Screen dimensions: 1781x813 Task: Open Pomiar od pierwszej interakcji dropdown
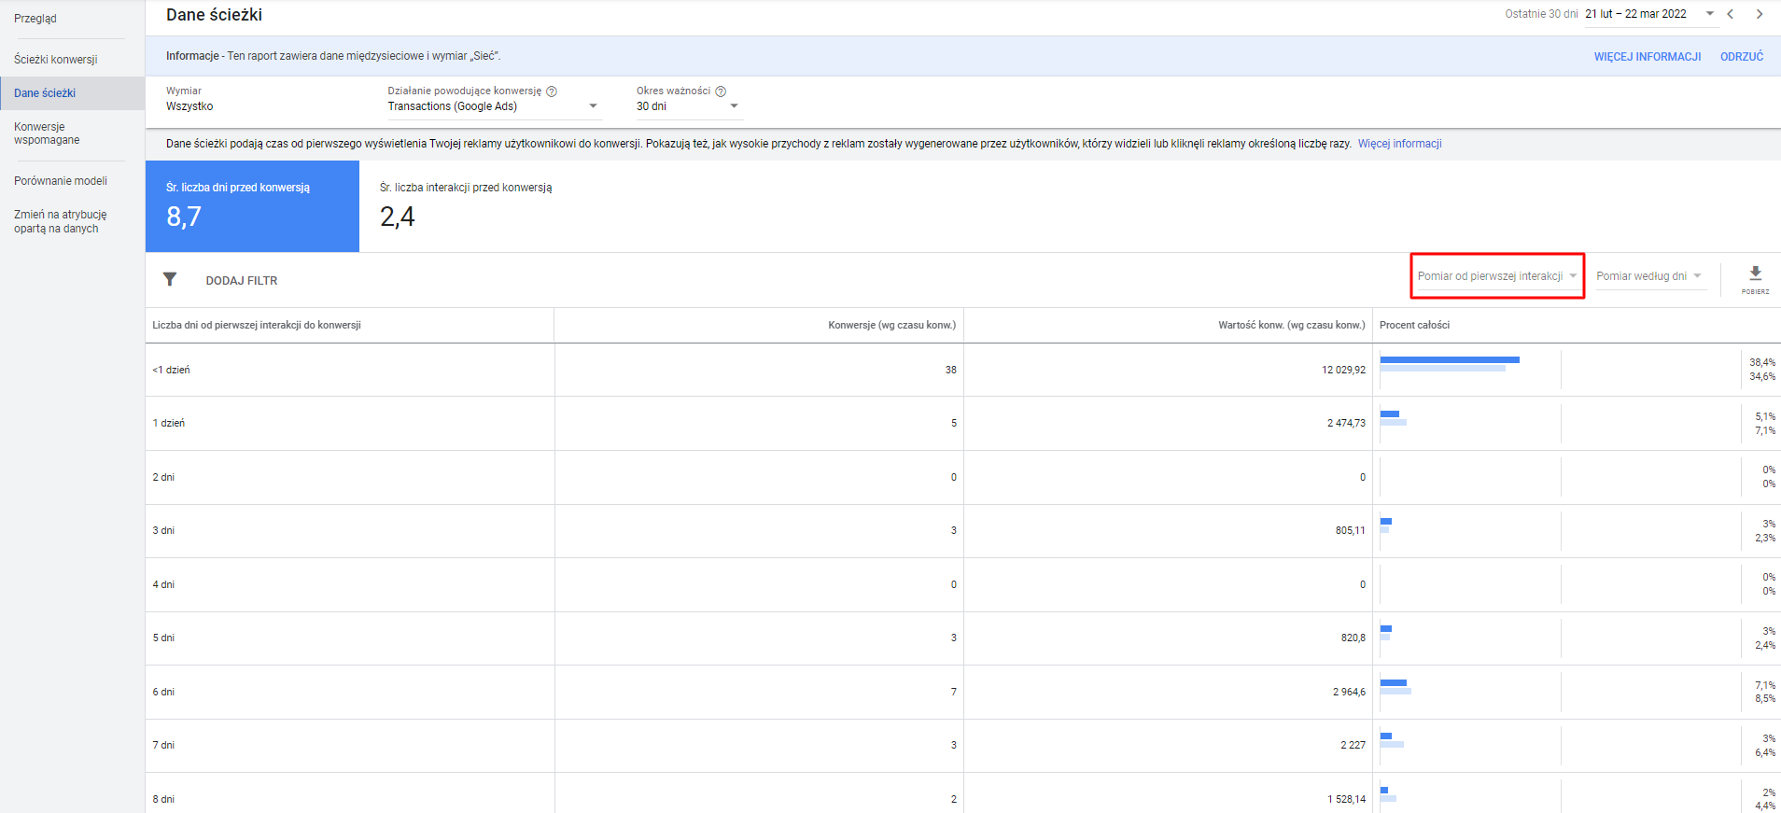point(1496,276)
